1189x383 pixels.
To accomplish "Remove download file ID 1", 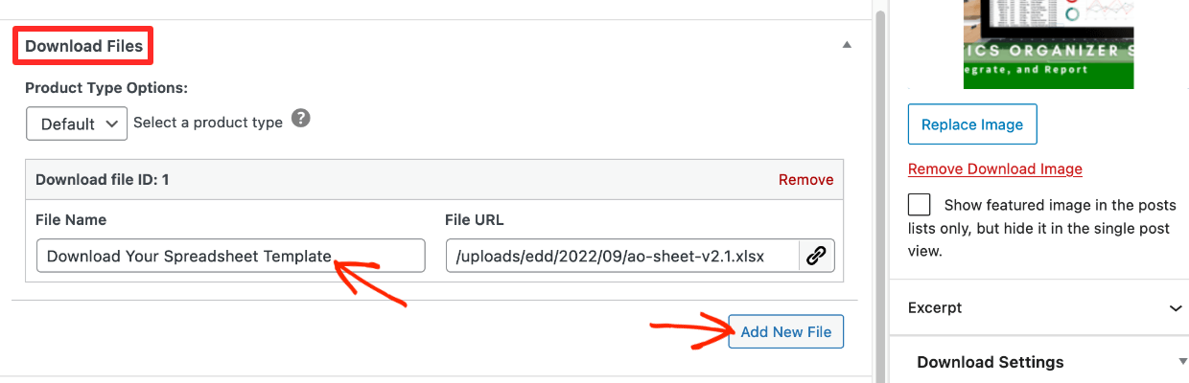I will coord(805,180).
